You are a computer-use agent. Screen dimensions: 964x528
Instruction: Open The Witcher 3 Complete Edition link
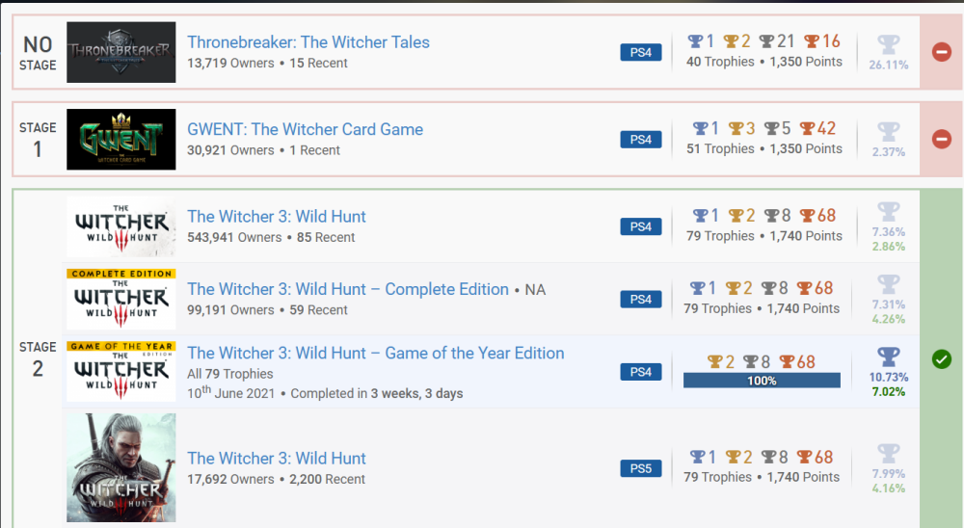click(x=348, y=289)
